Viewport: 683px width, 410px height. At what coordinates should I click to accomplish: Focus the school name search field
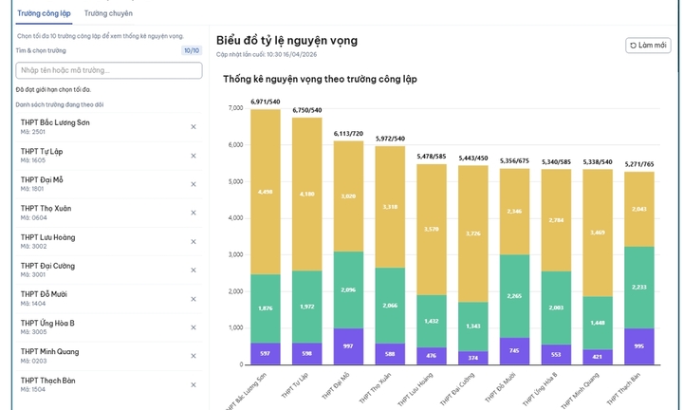click(109, 70)
